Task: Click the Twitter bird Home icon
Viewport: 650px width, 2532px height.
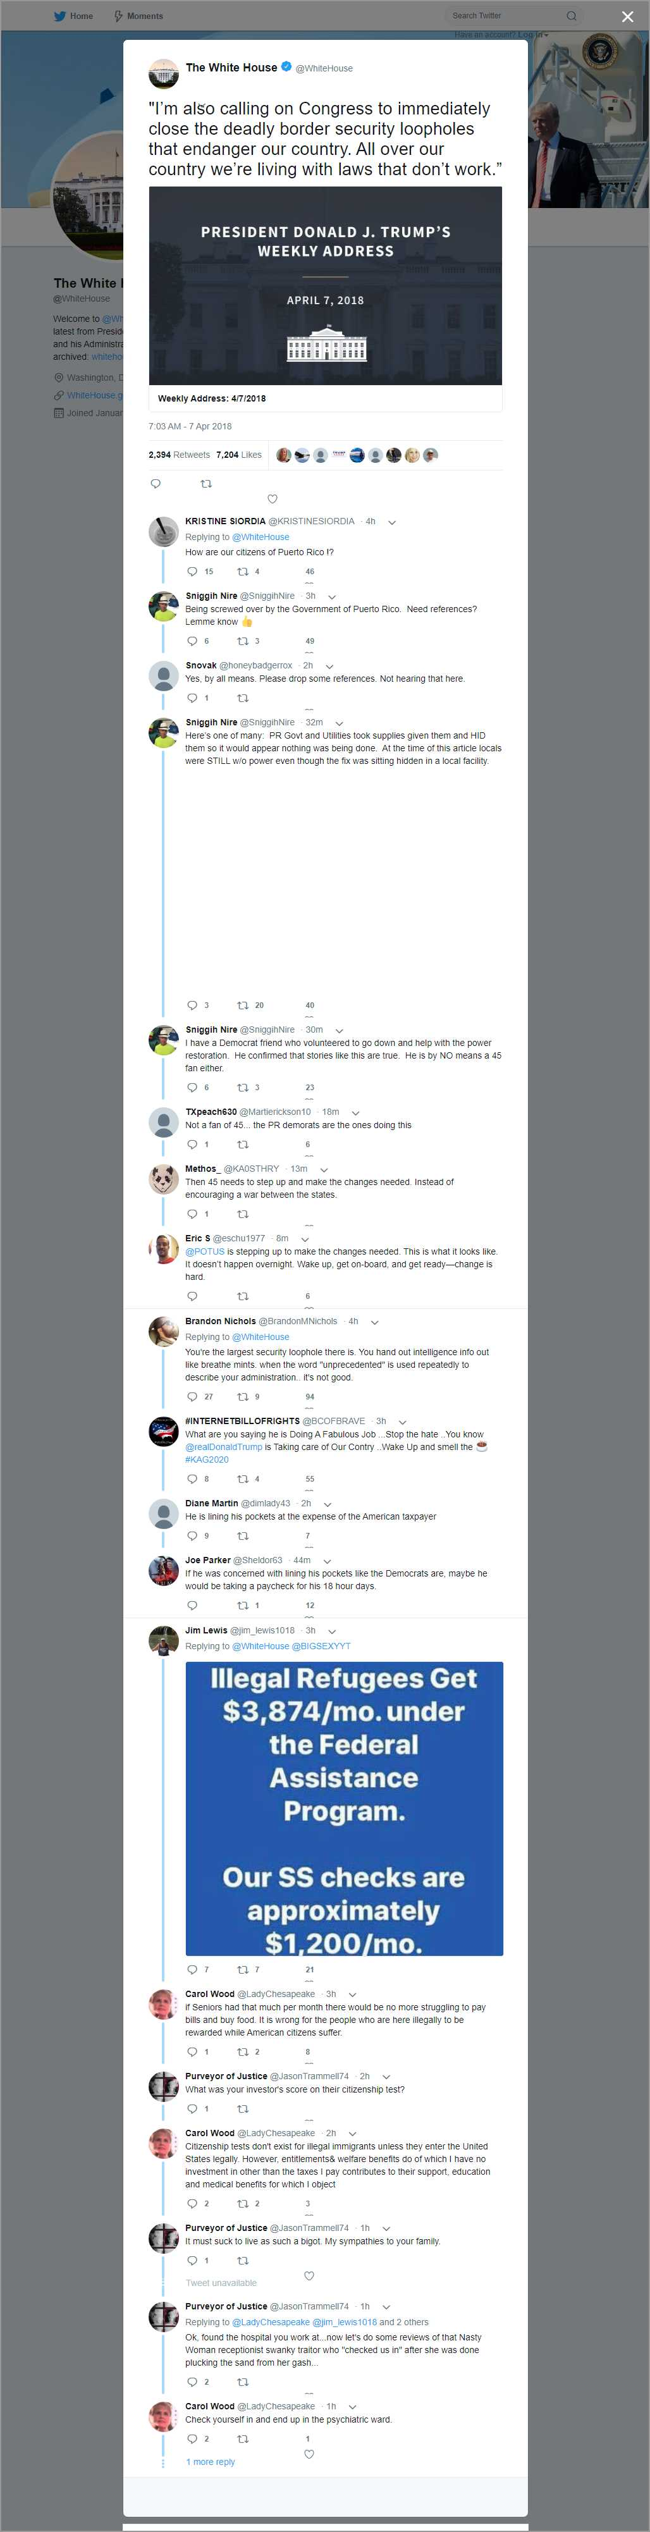Action: [60, 16]
